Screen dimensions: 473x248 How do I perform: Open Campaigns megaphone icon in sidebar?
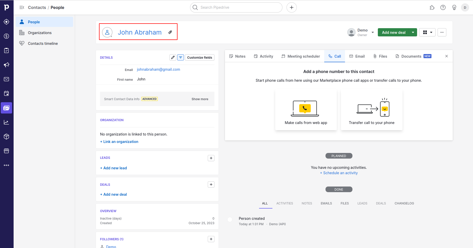6,65
